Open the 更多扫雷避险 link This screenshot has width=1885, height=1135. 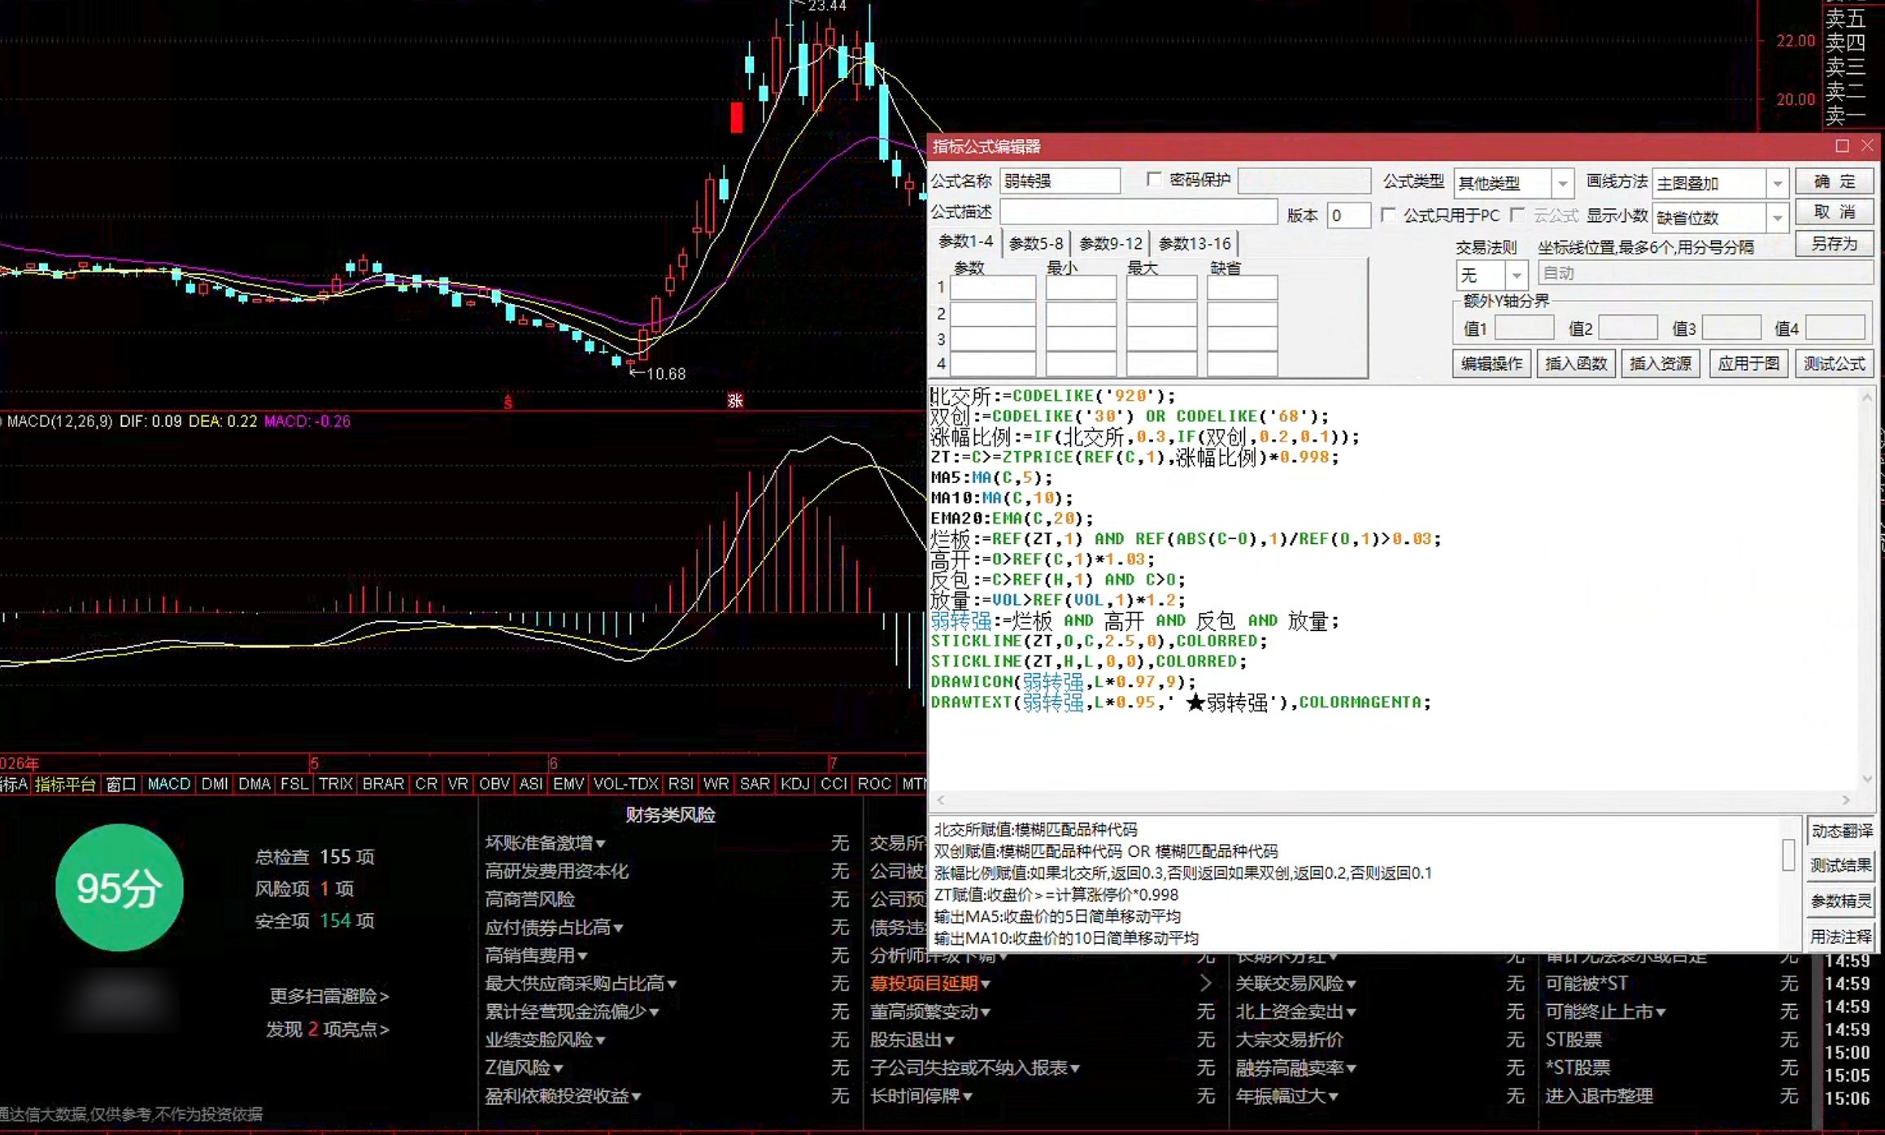(x=329, y=996)
